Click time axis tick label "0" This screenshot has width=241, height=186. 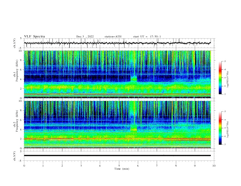[x=24, y=166]
